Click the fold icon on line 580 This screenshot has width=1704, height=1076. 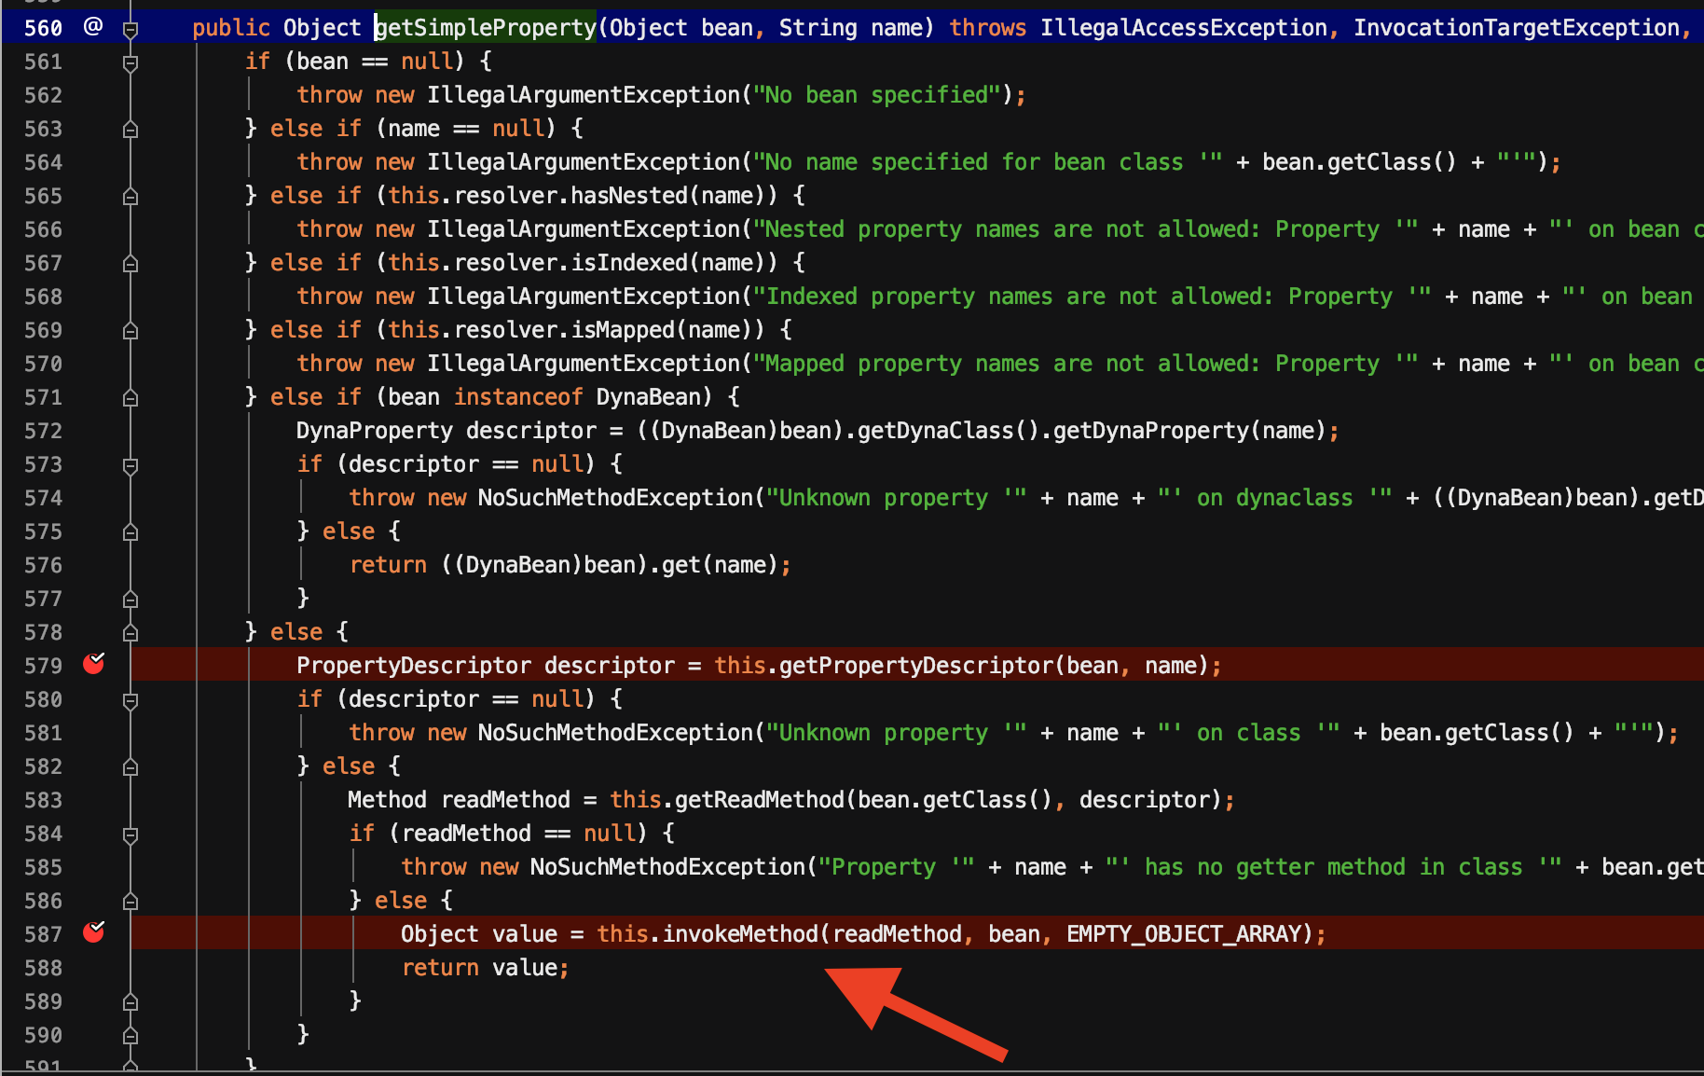tap(131, 700)
